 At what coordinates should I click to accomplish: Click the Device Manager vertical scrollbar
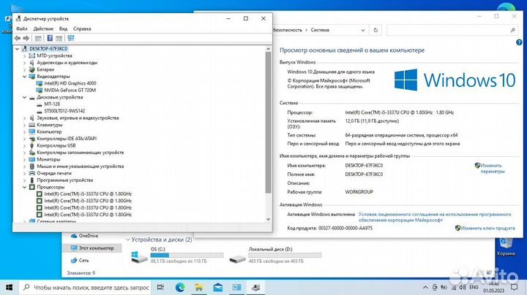tap(268, 123)
